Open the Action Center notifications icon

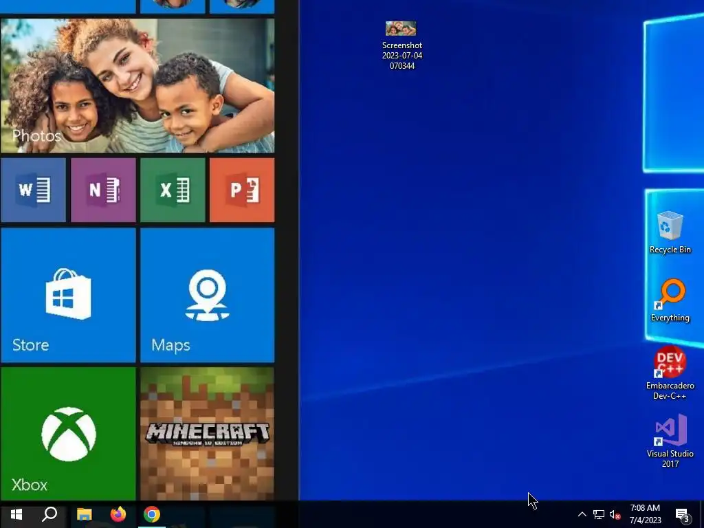pos(683,515)
